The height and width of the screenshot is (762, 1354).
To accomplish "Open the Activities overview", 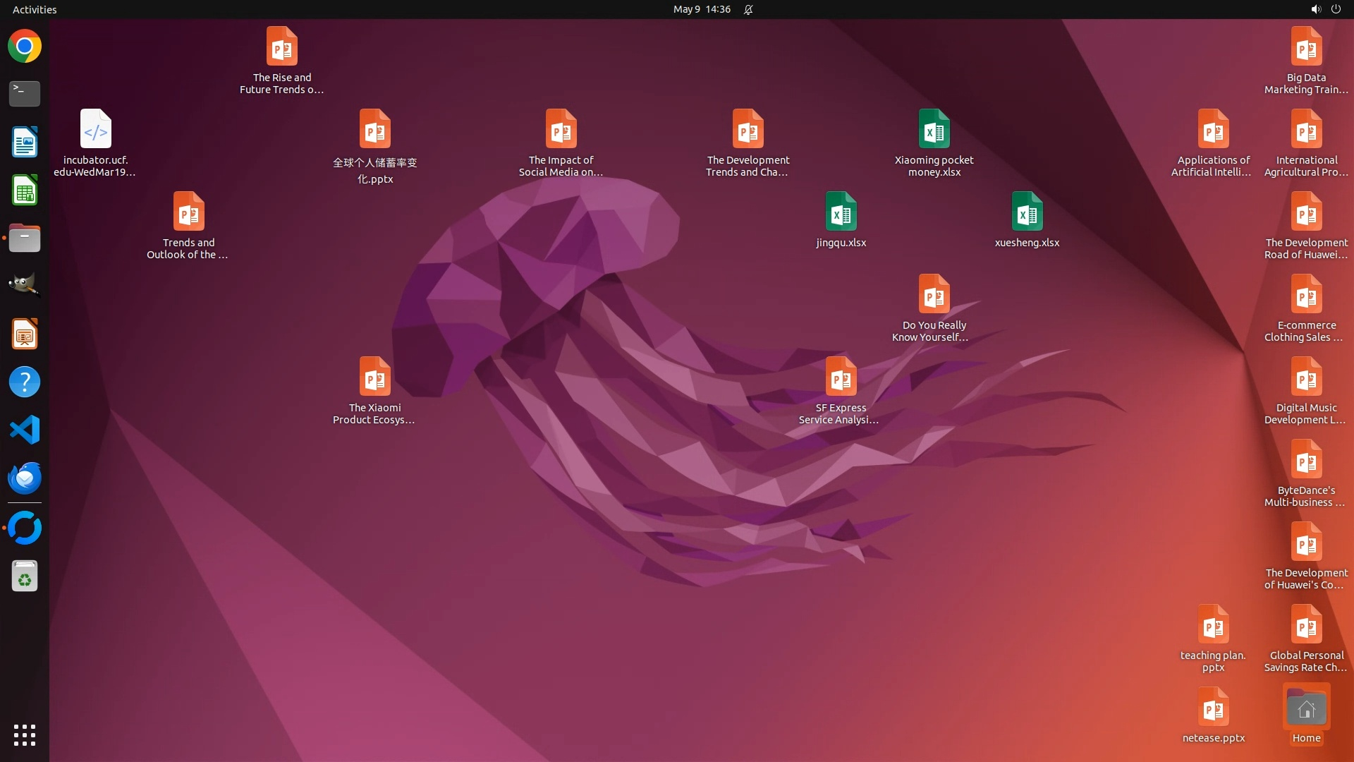I will (x=35, y=9).
